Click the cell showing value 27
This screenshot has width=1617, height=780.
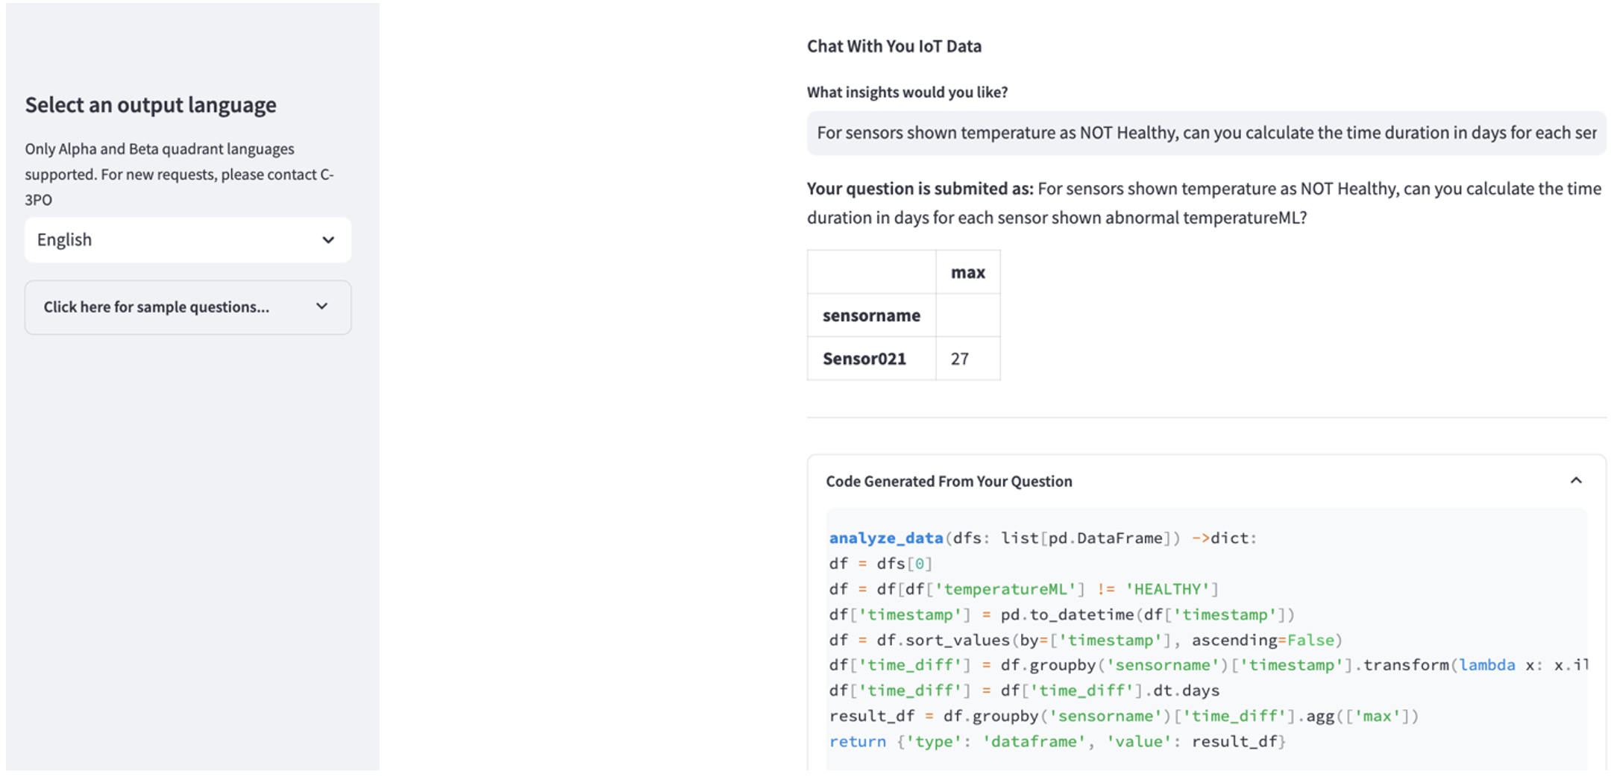(x=960, y=359)
